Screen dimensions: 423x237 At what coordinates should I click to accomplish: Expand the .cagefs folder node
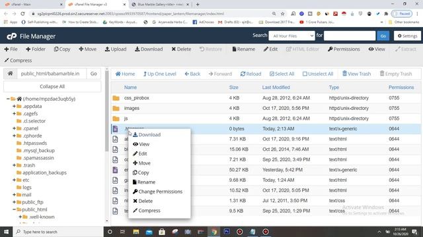[x=14, y=114]
